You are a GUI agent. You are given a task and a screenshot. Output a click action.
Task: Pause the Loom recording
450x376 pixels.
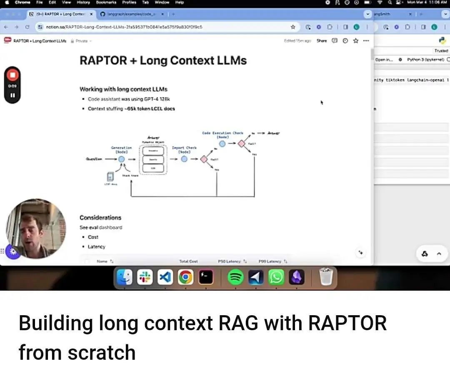tap(12, 95)
